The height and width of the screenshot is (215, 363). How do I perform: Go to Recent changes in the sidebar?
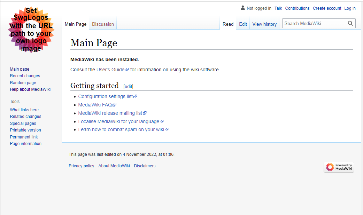pyautogui.click(x=25, y=76)
